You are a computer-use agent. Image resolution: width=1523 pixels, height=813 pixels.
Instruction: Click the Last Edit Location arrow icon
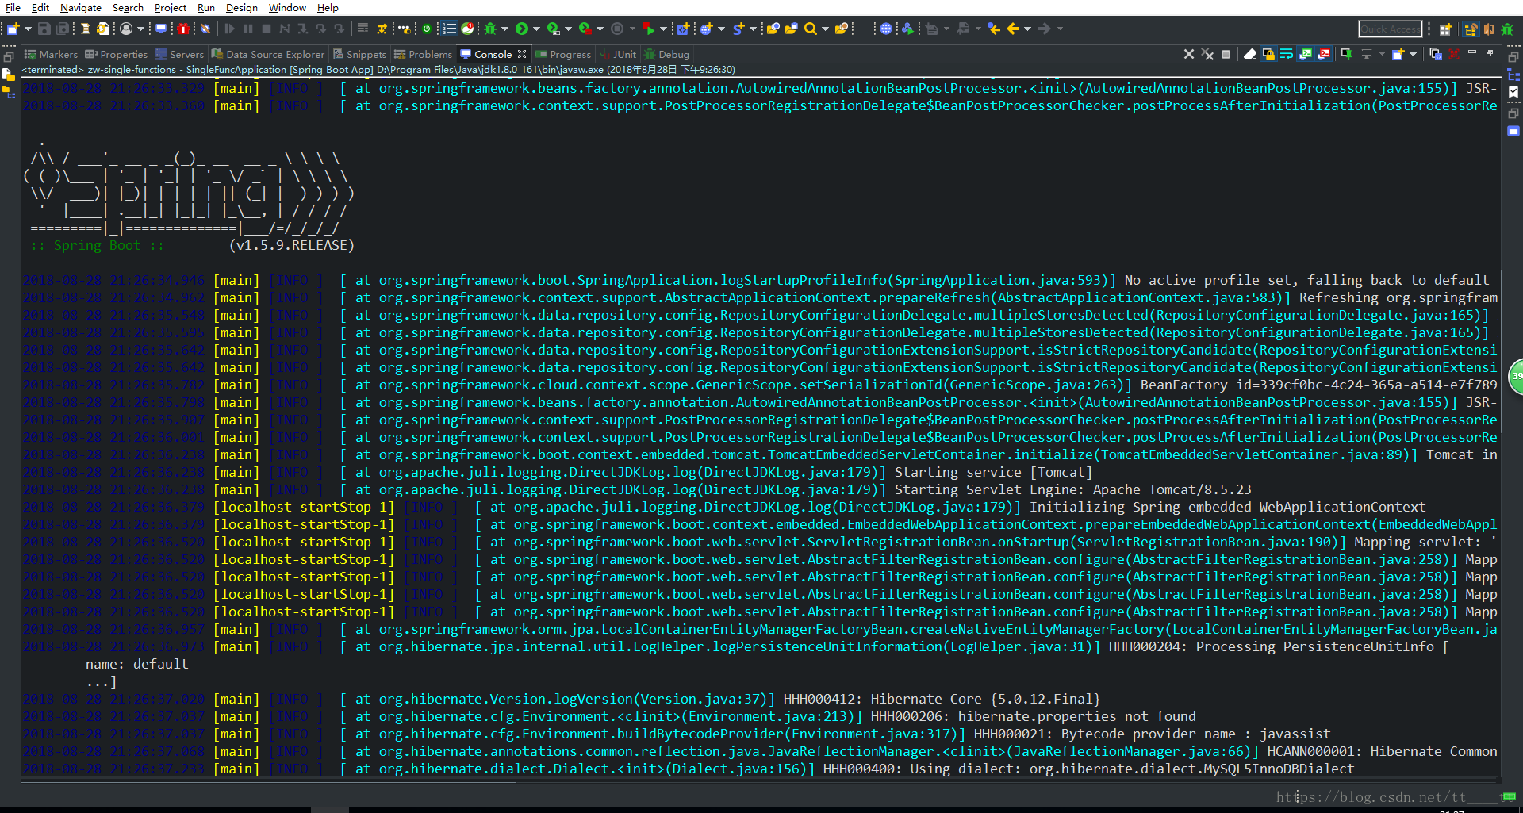point(994,29)
